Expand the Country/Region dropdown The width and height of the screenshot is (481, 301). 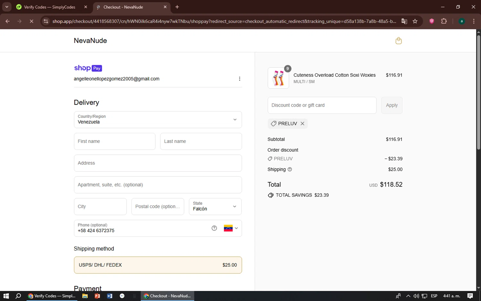(158, 119)
